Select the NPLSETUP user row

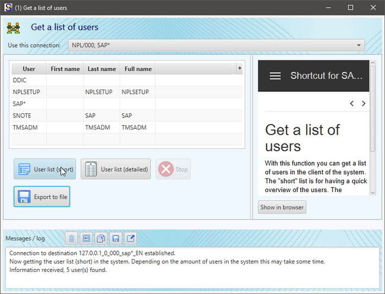[x=24, y=92]
